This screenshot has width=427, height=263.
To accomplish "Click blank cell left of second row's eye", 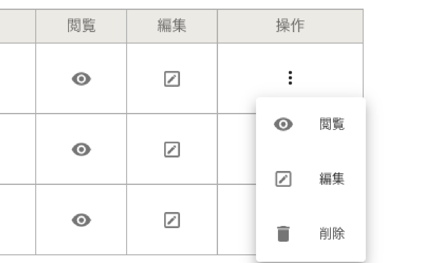I will pos(18,149).
